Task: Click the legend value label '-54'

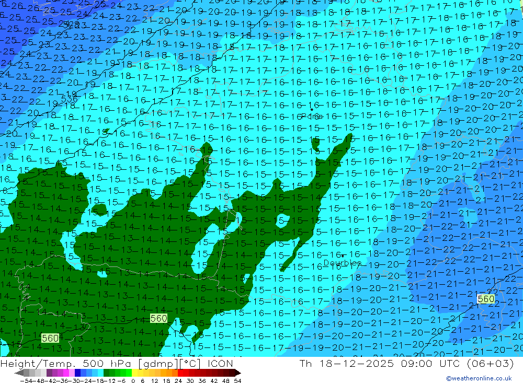Action: [26, 381]
